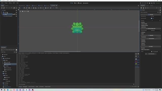
Task: Click the add child node plus icon
Action: [2, 8]
